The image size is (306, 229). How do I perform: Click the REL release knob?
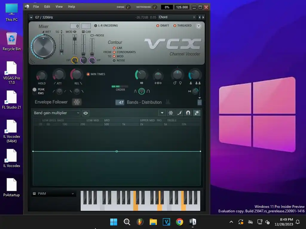76,75
